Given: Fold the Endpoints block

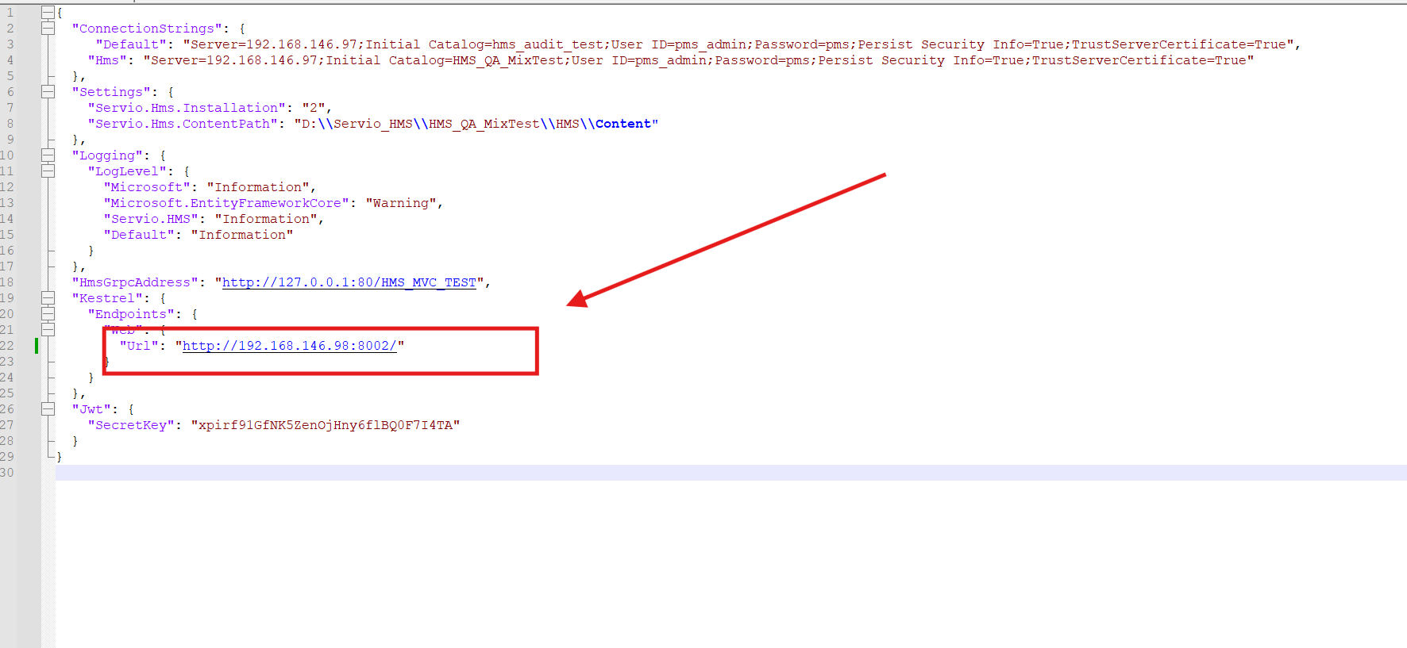Looking at the screenshot, I should (x=48, y=314).
